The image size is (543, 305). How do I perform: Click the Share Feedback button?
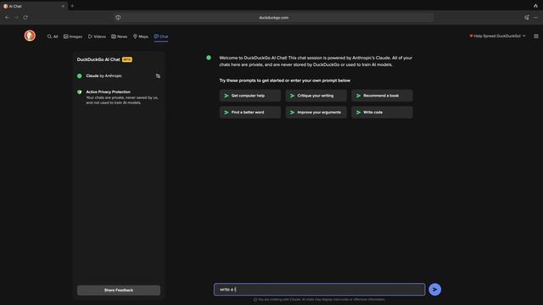(119, 290)
